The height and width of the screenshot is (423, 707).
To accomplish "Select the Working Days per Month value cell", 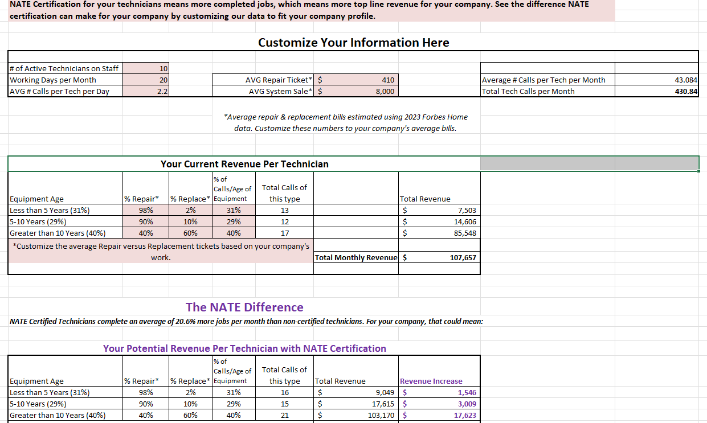I will (146, 80).
